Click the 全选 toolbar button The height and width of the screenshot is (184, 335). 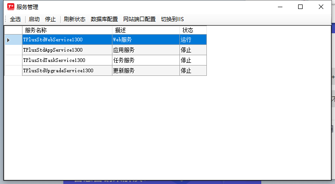click(15, 19)
